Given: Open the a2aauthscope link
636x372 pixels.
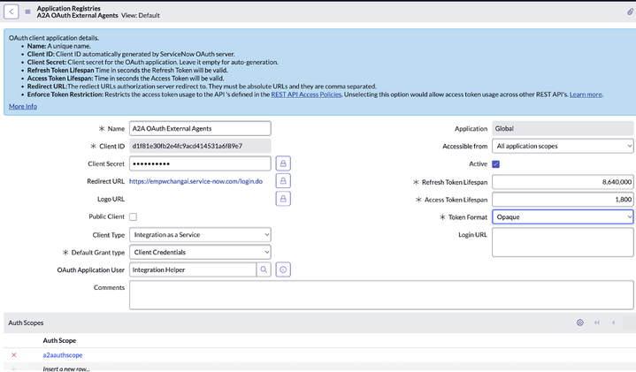Looking at the screenshot, I should [x=62, y=355].
